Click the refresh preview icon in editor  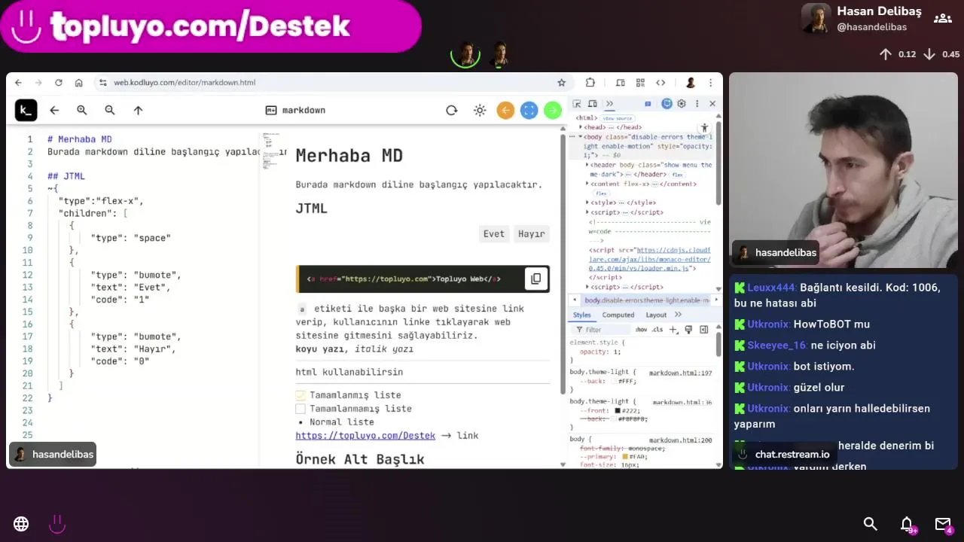click(x=452, y=110)
